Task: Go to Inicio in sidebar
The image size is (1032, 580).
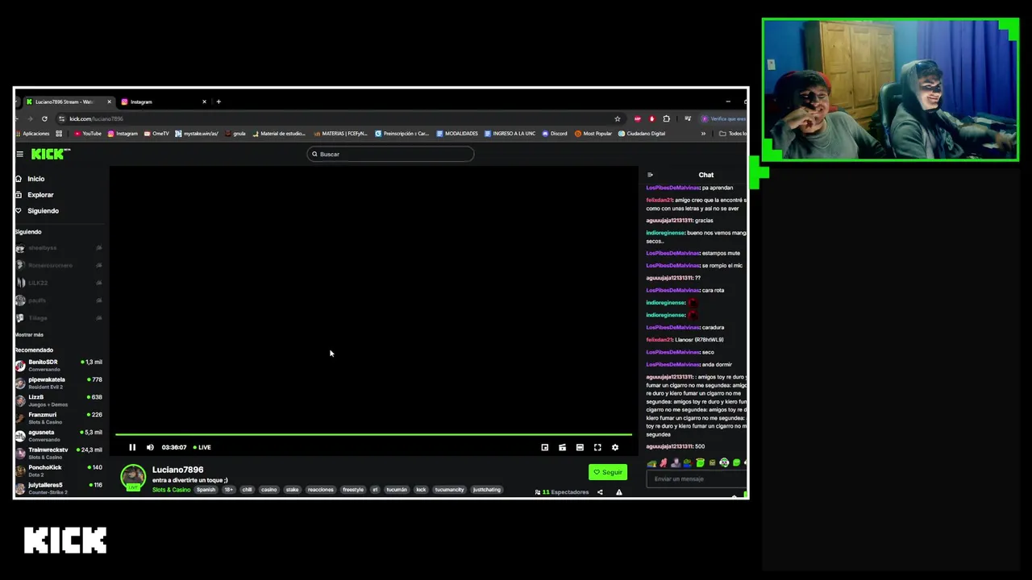Action: click(30, 179)
